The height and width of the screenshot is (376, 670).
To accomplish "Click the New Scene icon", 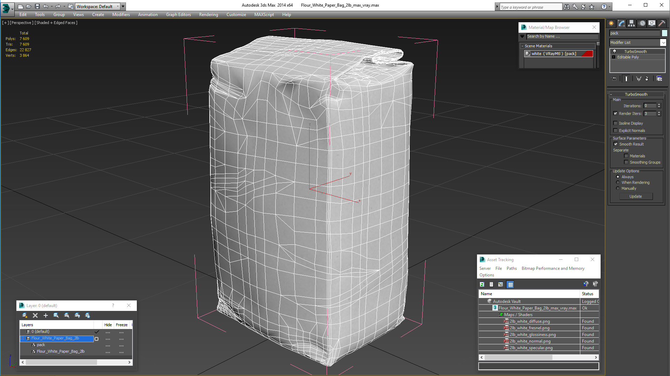I will tap(21, 6).
